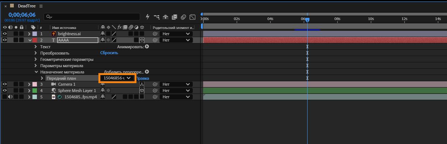Open the 15046856 material dropdown
The width and height of the screenshot is (447, 144).
click(117, 78)
